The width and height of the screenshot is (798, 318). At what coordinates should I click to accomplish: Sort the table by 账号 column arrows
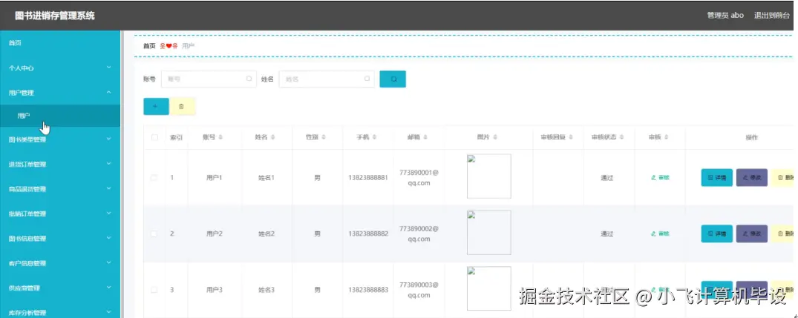pos(220,138)
